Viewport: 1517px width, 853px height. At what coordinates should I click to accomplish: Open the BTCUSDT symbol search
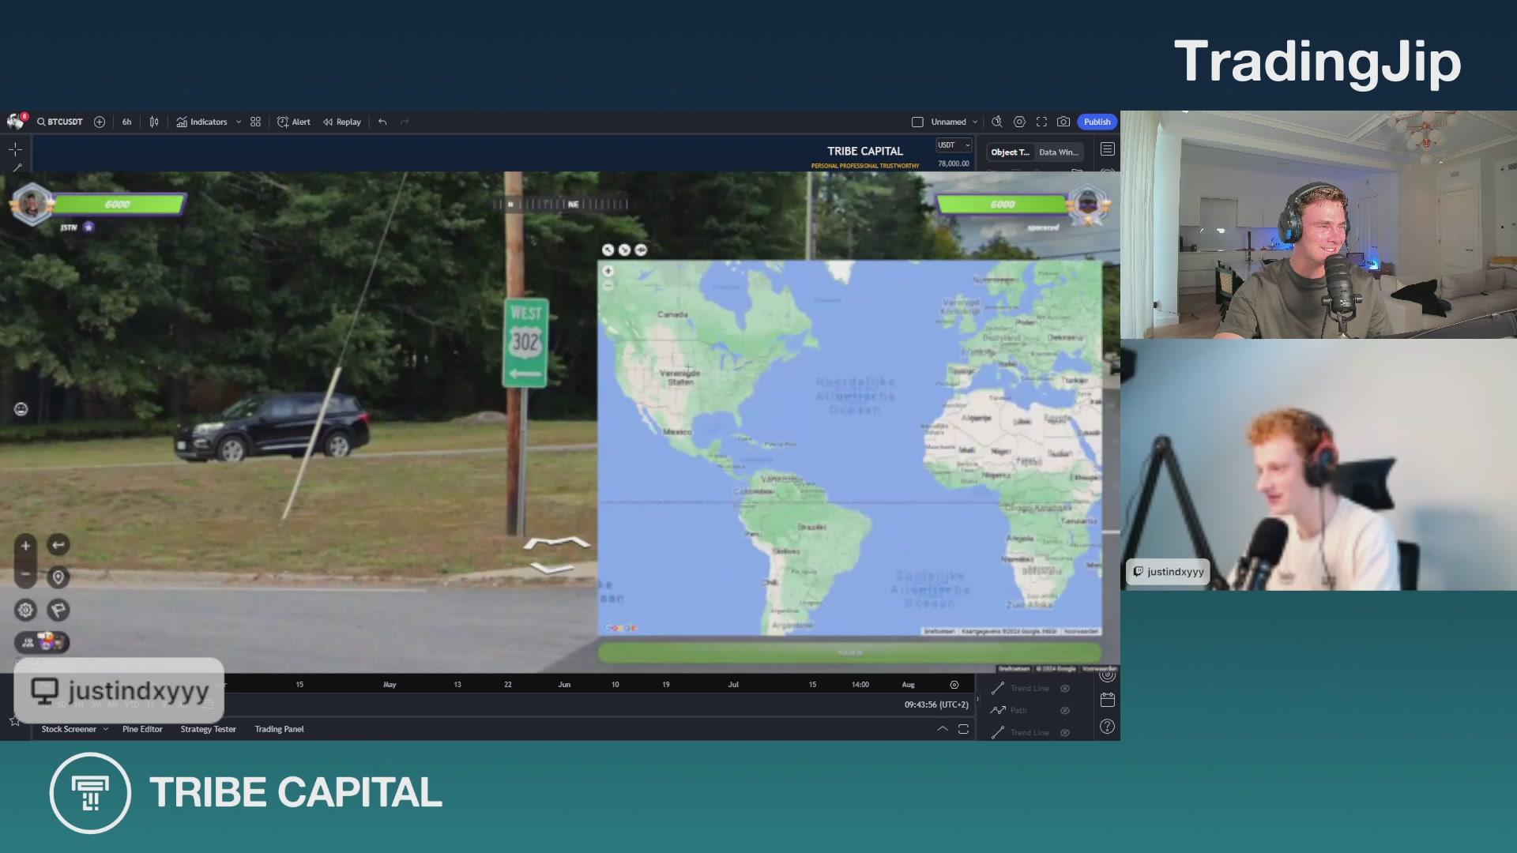[60, 122]
